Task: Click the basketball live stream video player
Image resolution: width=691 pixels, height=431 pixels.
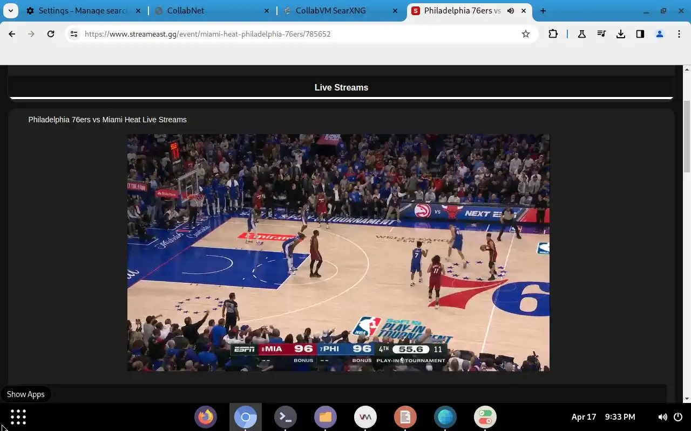Action: point(338,253)
